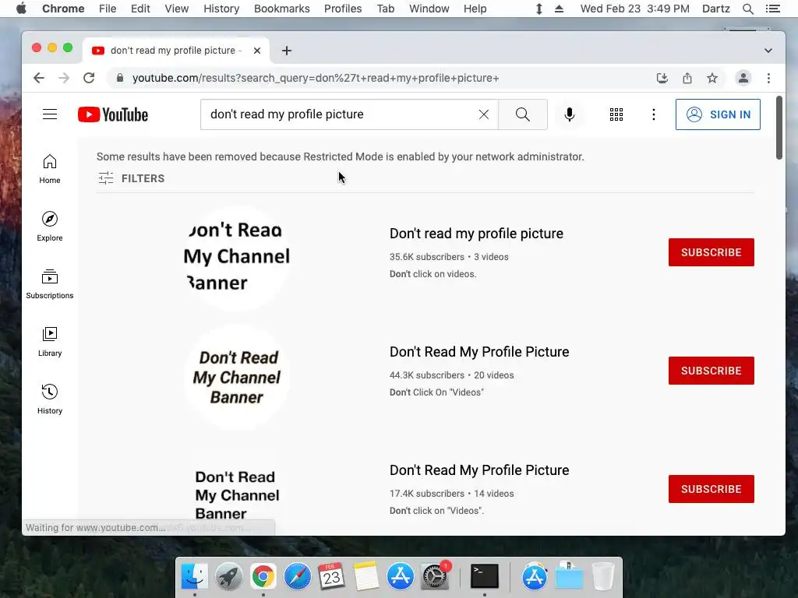Open the Apple menu
This screenshot has width=798, height=598.
click(x=21, y=9)
